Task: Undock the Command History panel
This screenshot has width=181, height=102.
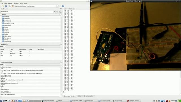Action: point(60,62)
